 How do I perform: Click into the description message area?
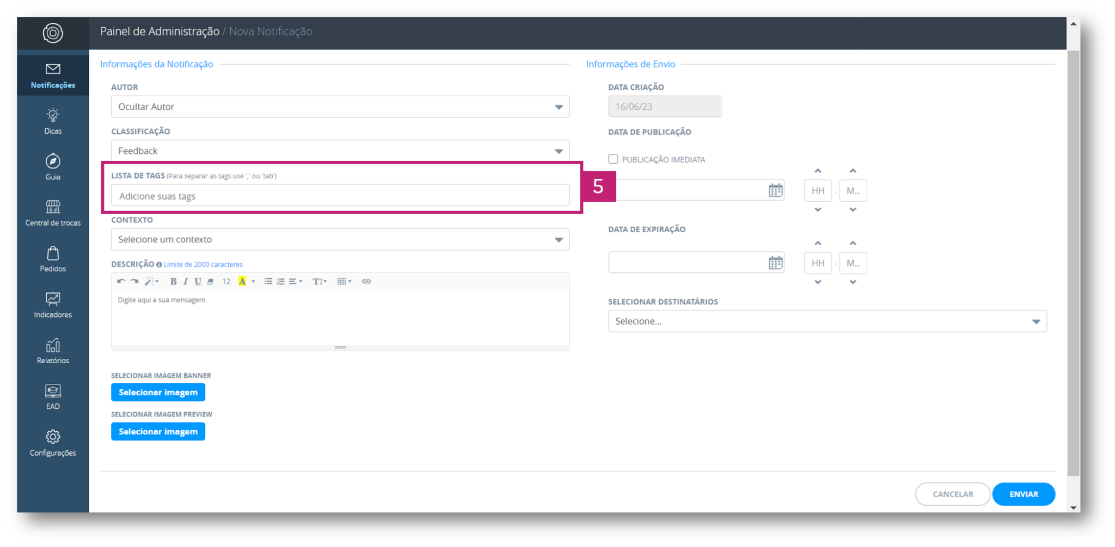click(340, 316)
